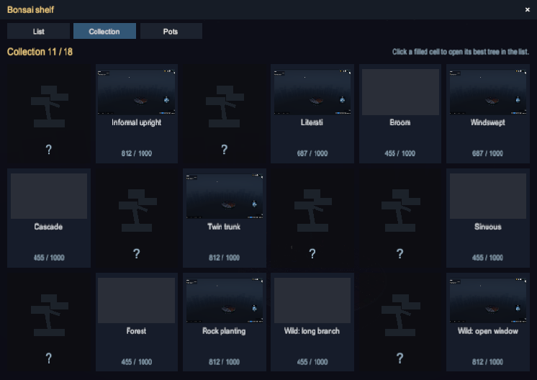Screen dimensions: 537x380
Task: Click Broom's 455 / 1000 score
Action: click(400, 153)
